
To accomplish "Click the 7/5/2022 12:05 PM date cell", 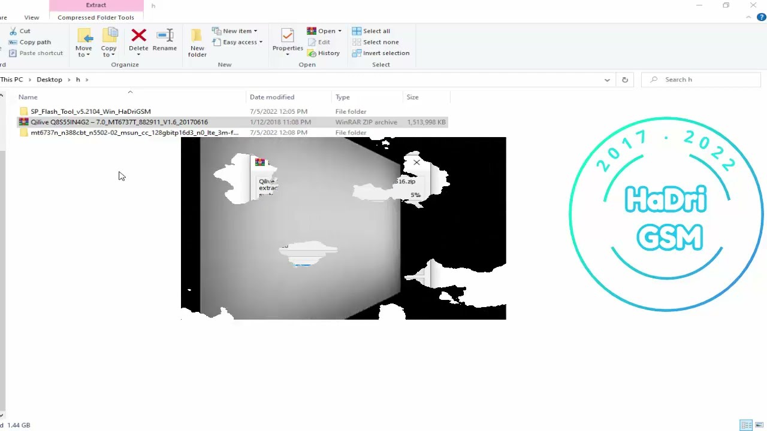I will (x=279, y=111).
